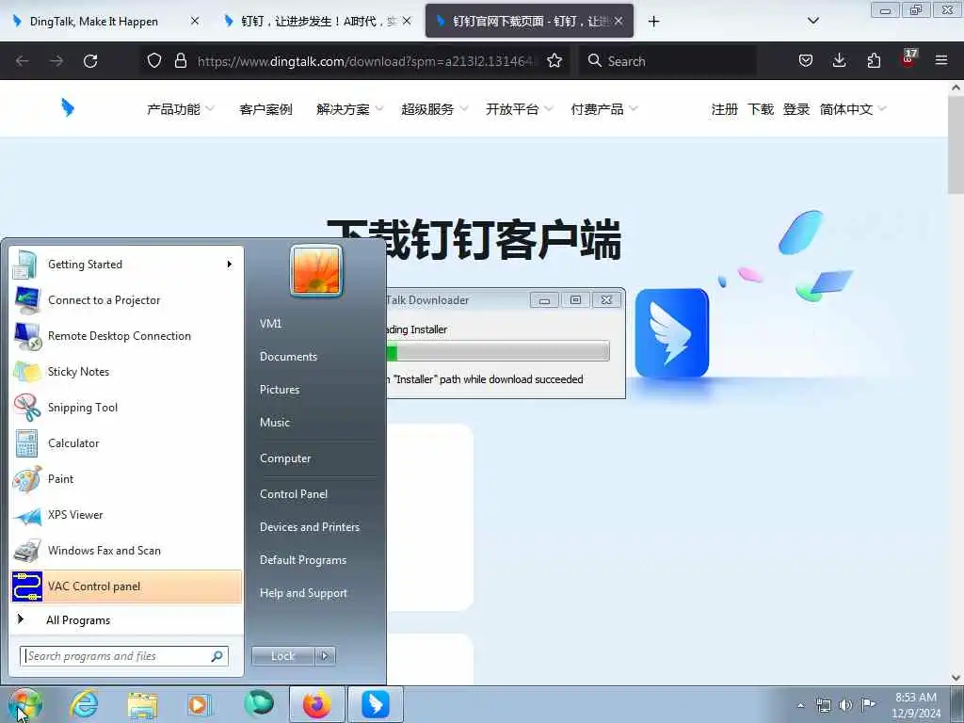Screen dimensions: 964x723
Task: Click the Windows Start orb
Action: 25,704
